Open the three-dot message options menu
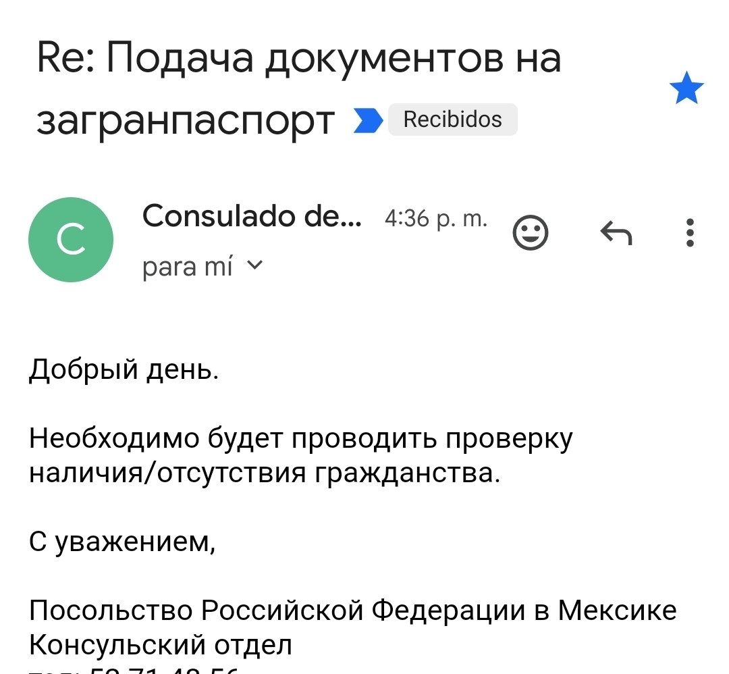The image size is (729, 674). click(x=689, y=233)
